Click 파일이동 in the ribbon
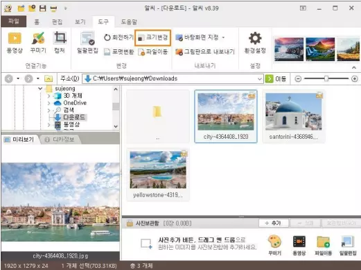This screenshot has height=270, width=361. click(152, 51)
